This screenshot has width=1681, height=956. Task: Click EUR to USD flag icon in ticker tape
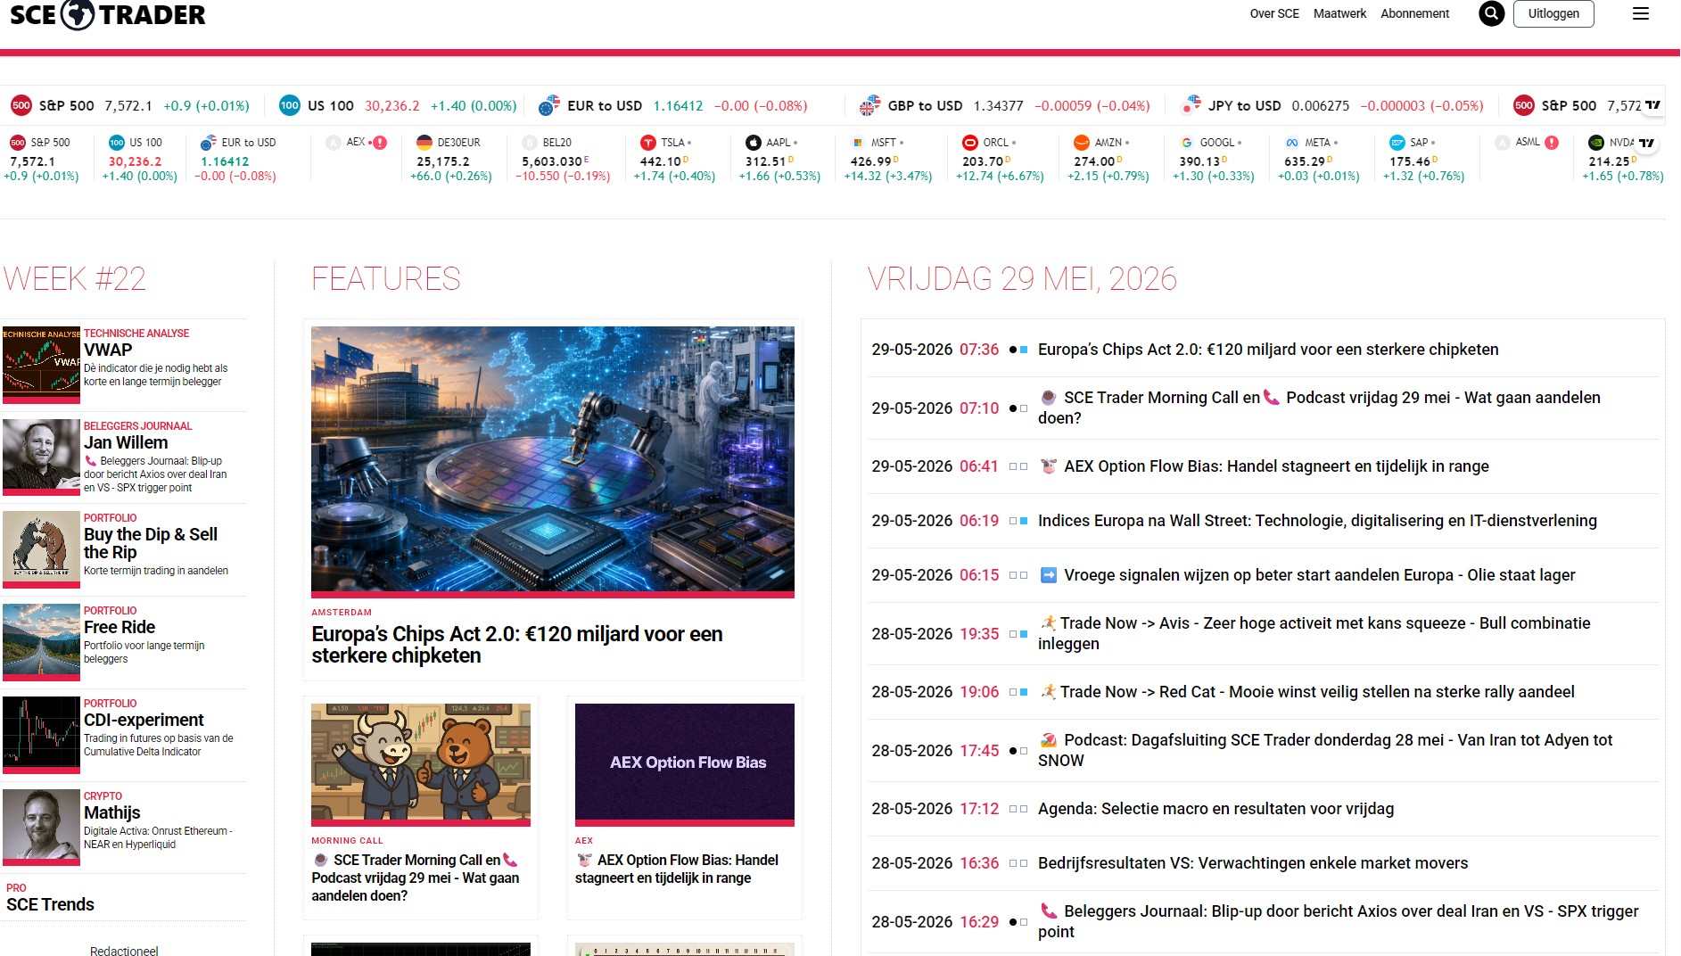[x=549, y=105]
